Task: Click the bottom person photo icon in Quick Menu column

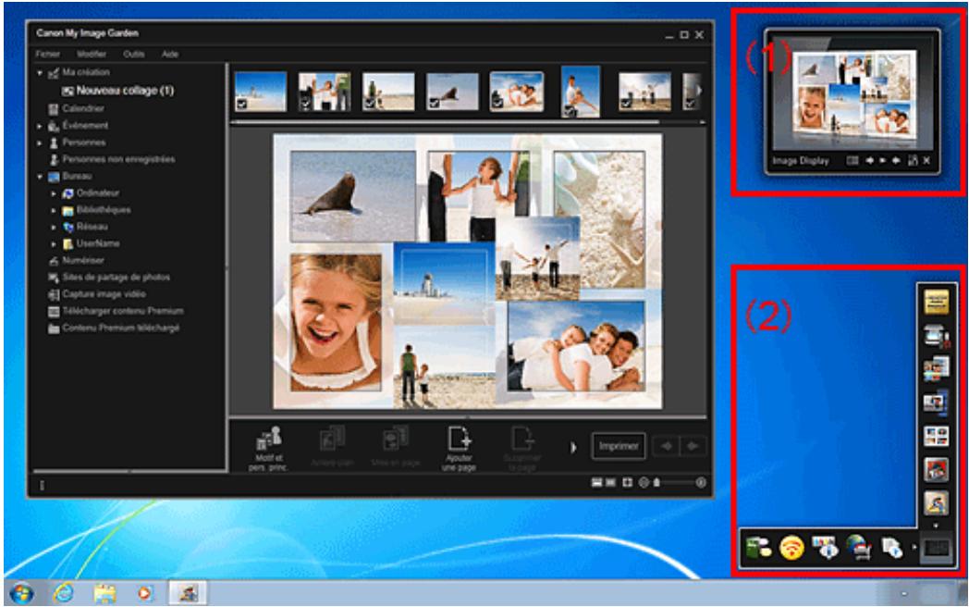Action: click(937, 502)
